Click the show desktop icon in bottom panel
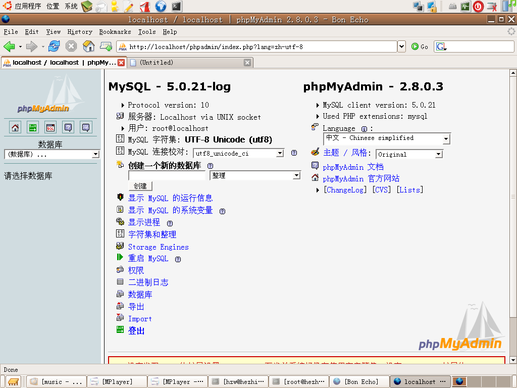The width and height of the screenshot is (517, 388). [x=13, y=382]
